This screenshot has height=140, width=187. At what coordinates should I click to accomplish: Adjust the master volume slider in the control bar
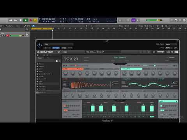pos(154,20)
